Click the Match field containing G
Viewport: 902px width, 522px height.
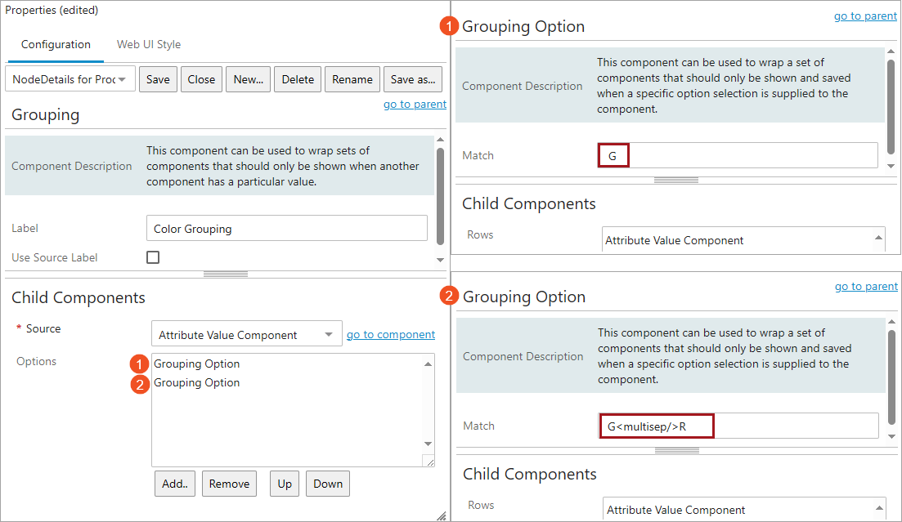coord(737,155)
